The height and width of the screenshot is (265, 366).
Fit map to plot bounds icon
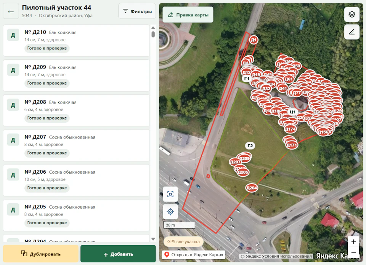[170, 194]
